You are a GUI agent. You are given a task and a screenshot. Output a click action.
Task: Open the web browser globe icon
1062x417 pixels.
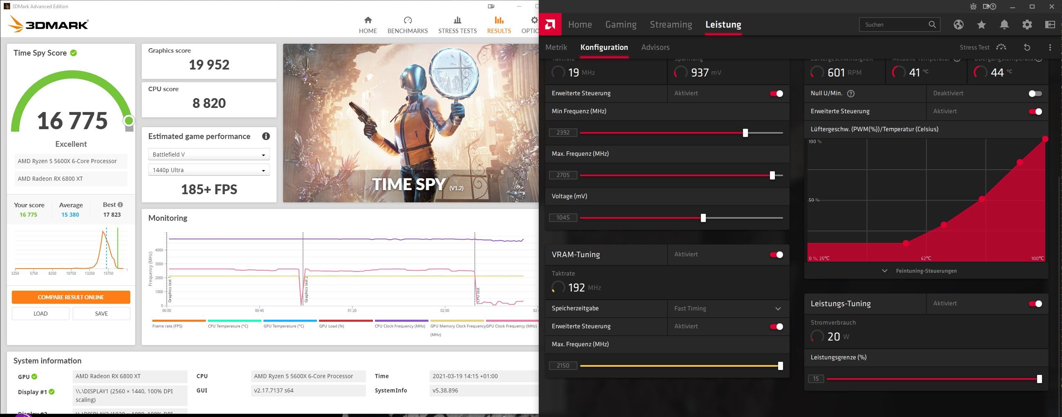pos(959,25)
